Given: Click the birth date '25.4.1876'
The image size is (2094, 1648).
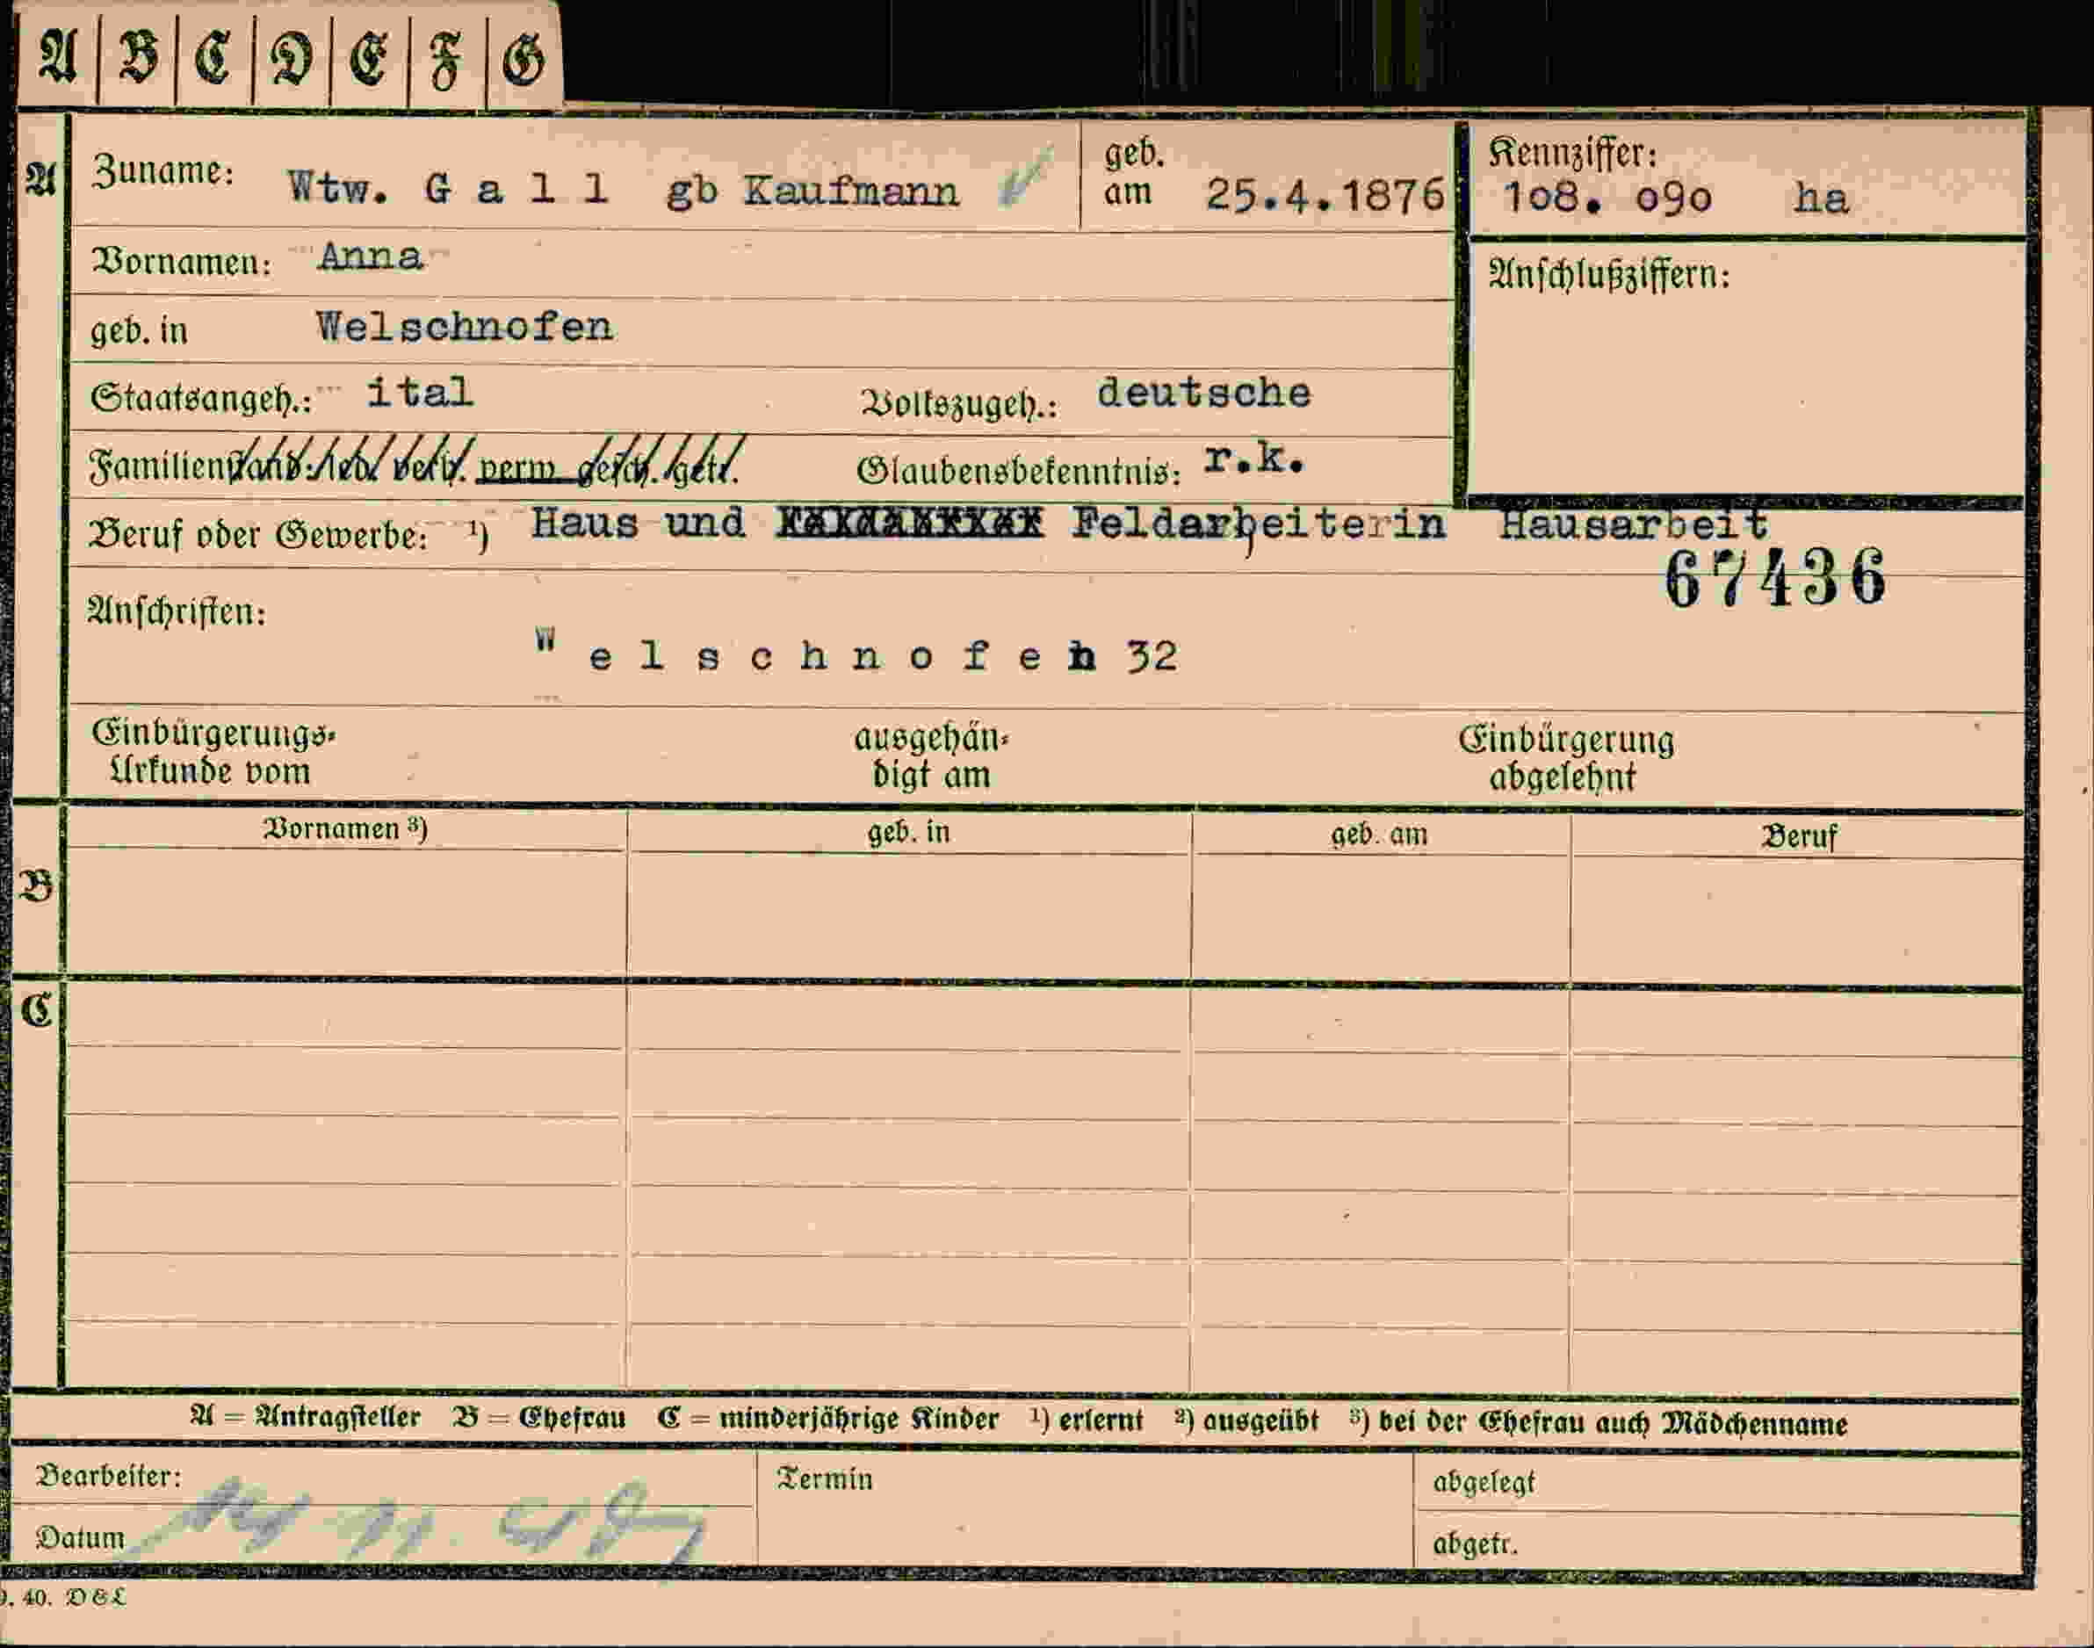Looking at the screenshot, I should [1325, 196].
